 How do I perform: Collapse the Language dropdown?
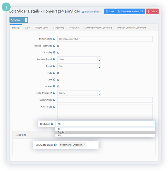click(x=105, y=124)
